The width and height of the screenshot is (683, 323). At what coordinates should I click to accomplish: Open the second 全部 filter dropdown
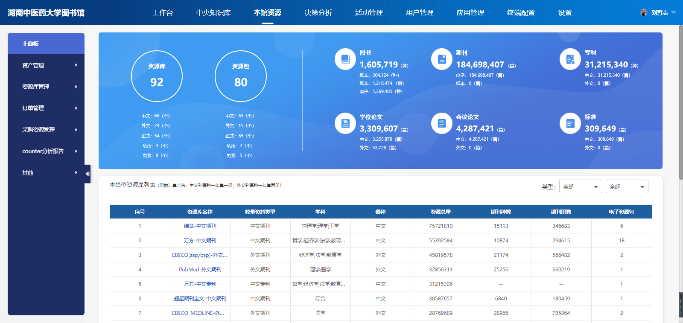point(627,186)
